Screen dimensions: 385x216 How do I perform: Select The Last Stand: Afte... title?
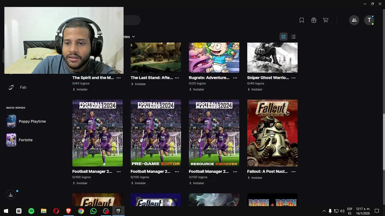152,78
